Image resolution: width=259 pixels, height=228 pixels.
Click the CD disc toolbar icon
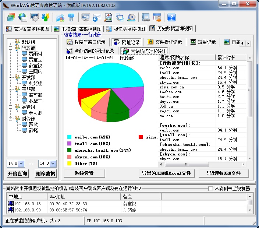(x=131, y=17)
